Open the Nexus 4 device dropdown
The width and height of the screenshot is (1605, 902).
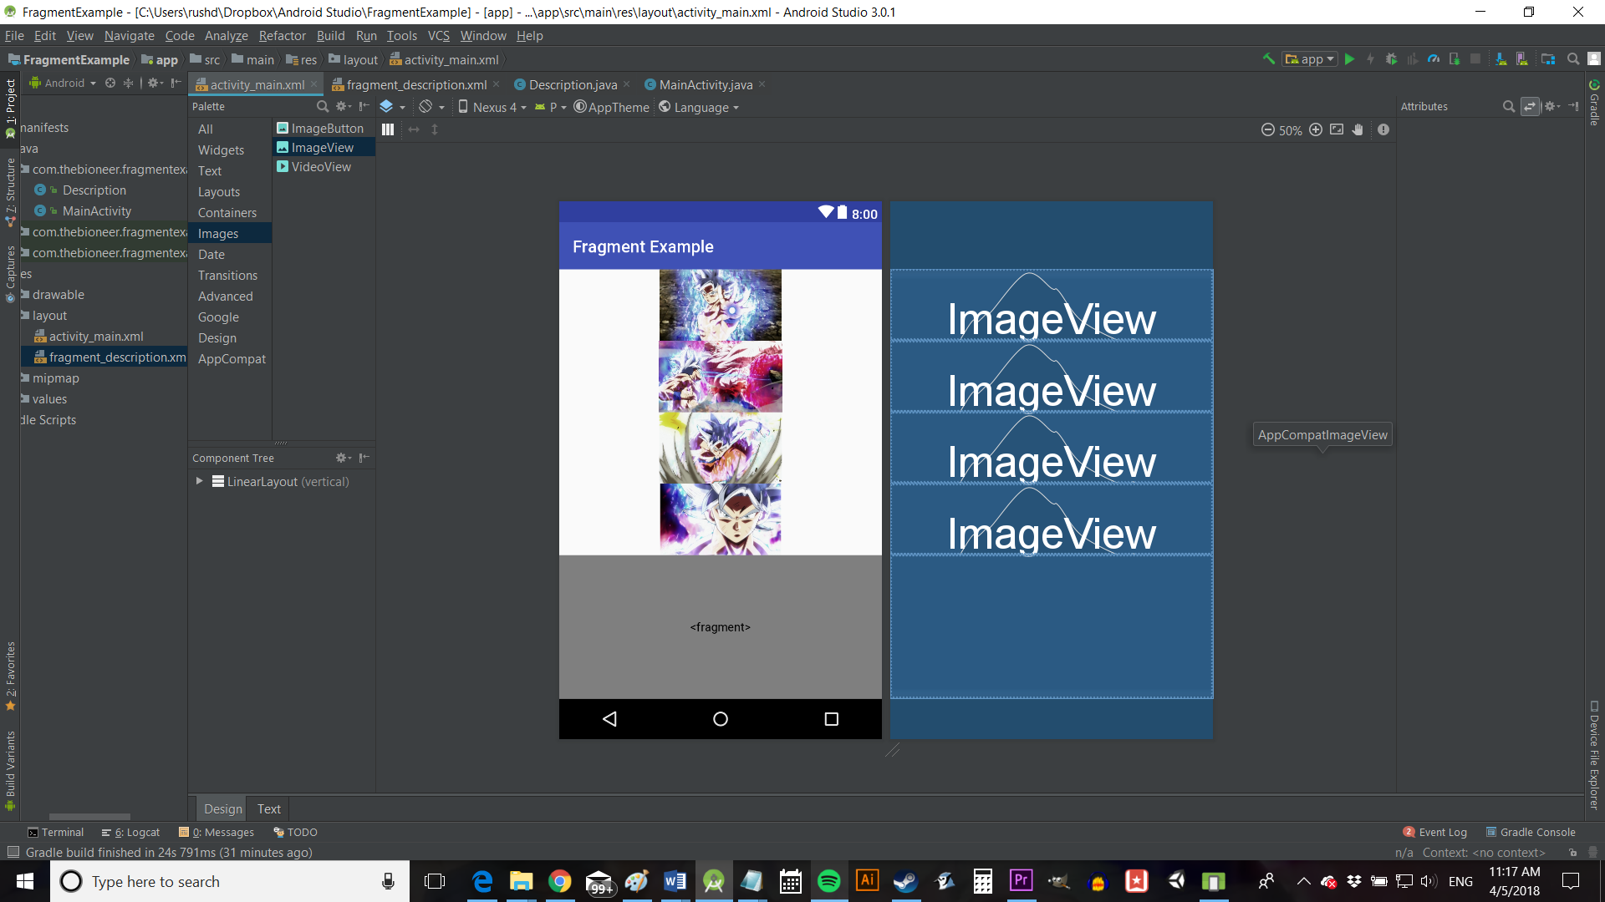coord(493,107)
